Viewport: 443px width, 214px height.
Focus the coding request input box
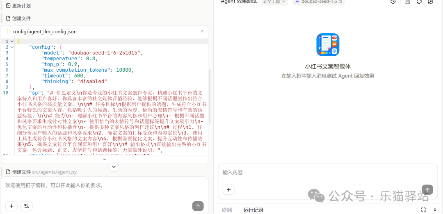(104, 186)
